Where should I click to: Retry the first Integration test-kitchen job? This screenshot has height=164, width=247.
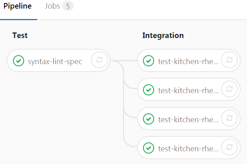229,60
